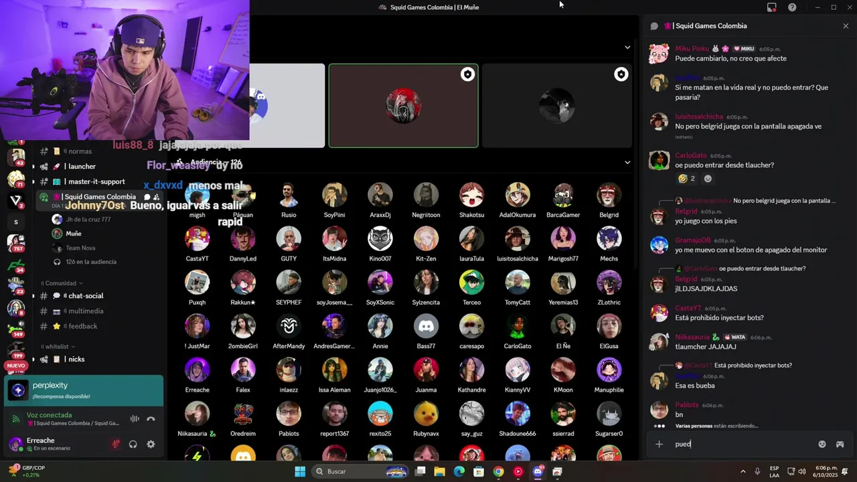Screen dimensions: 857x482
Task: Open Discord user settings gear
Action: click(x=151, y=444)
